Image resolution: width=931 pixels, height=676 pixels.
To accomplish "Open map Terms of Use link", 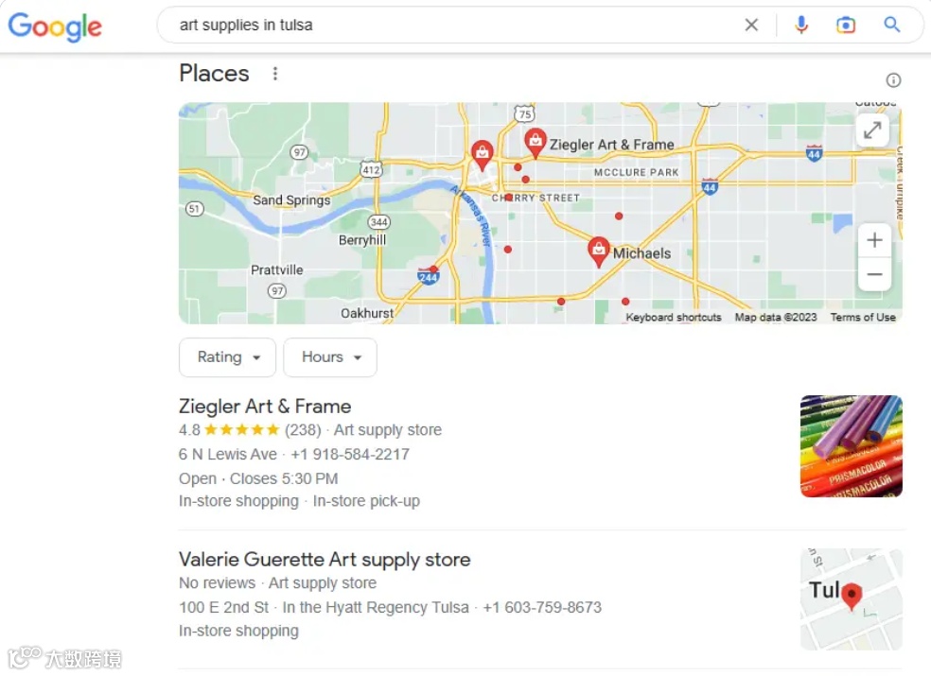I will (863, 318).
